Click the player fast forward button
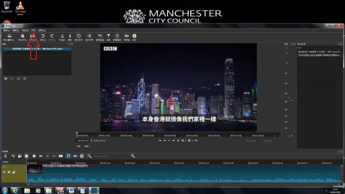The width and height of the screenshot is (345, 194). point(173,140)
